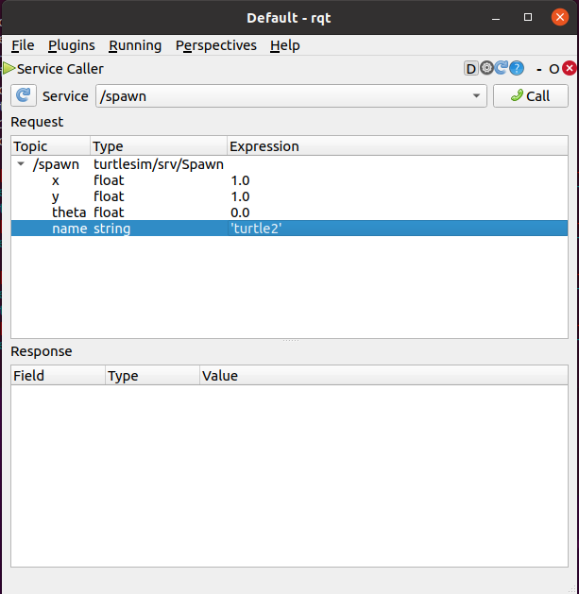Click the Expression column header

397,145
